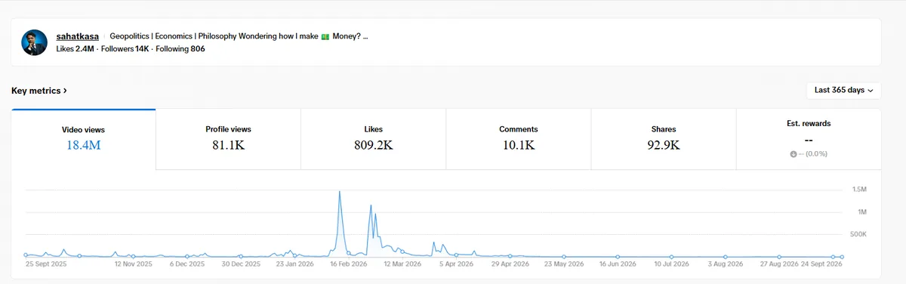Click the Followers 14K text

125,49
